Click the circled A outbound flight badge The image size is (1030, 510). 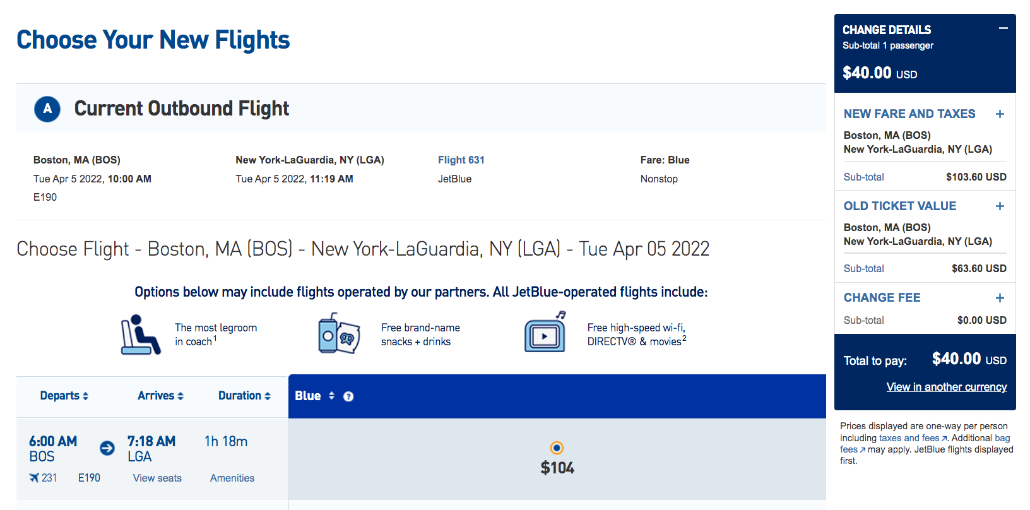[x=47, y=109]
